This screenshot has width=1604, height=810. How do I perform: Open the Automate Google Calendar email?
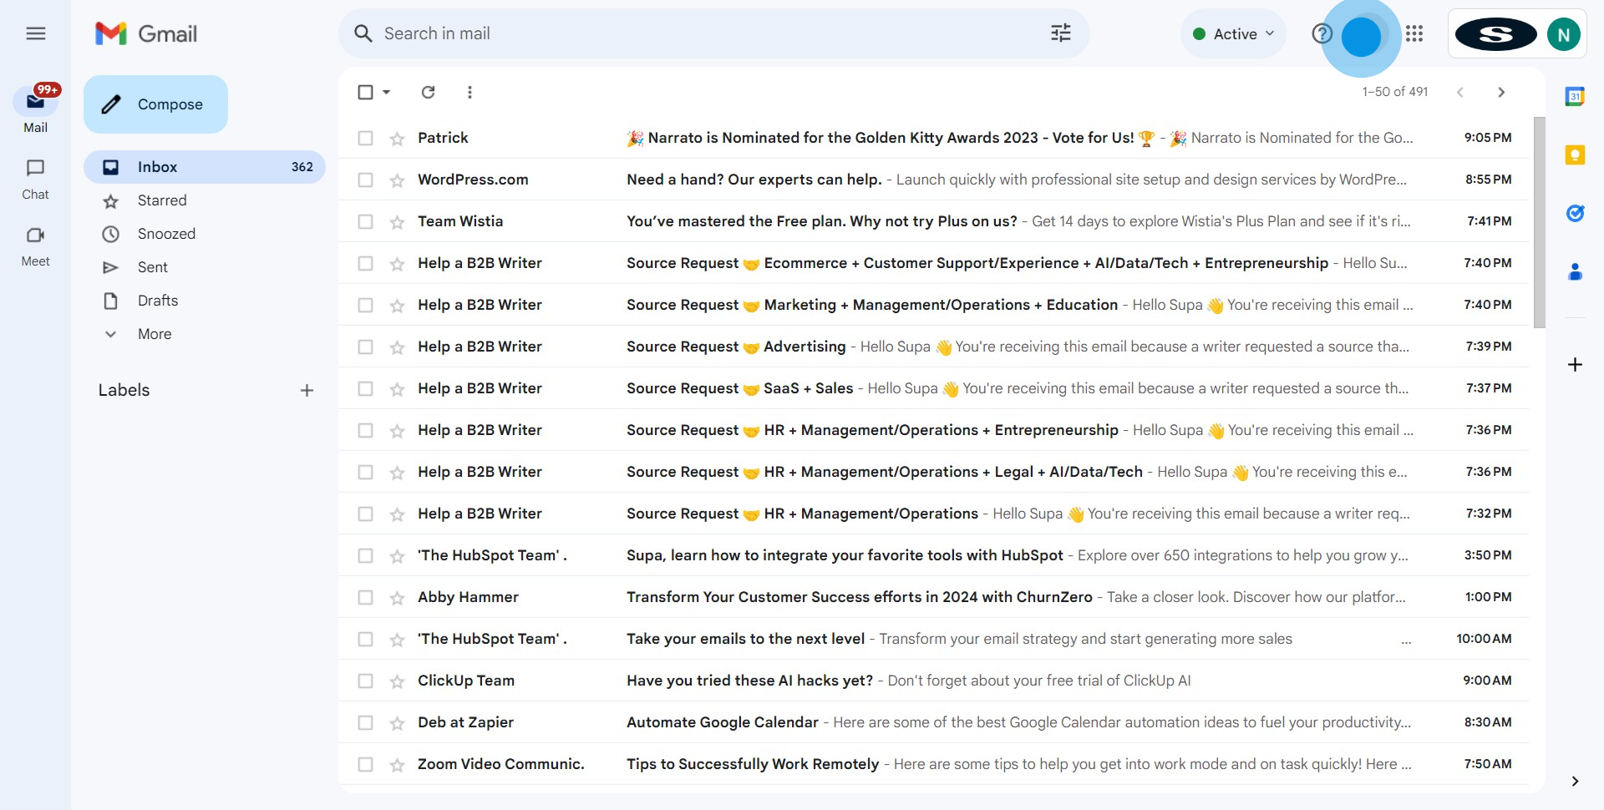click(933, 722)
